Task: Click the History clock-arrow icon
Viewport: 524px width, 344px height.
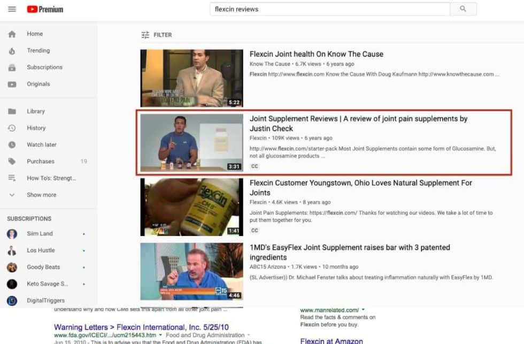Action: coord(12,128)
